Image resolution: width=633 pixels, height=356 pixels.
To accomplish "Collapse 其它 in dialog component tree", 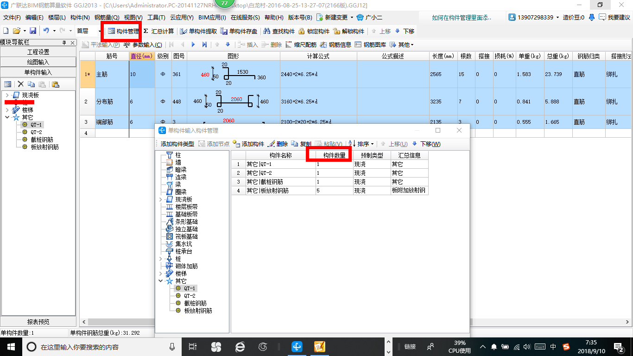I will tap(161, 281).
